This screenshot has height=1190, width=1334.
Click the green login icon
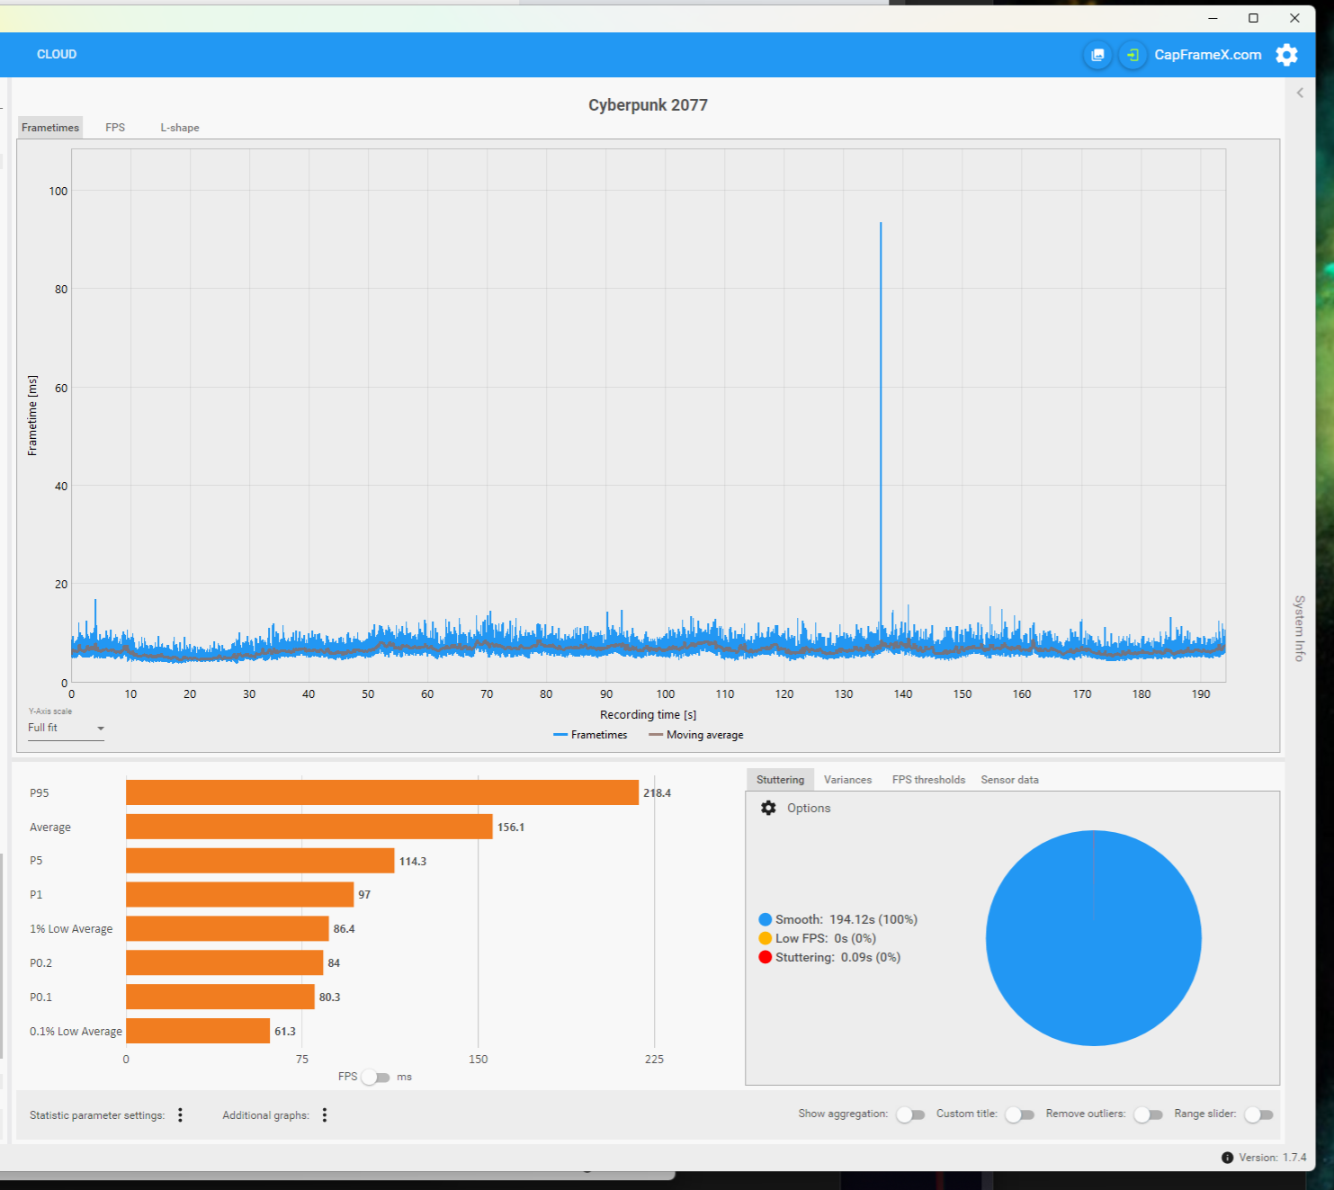1133,55
